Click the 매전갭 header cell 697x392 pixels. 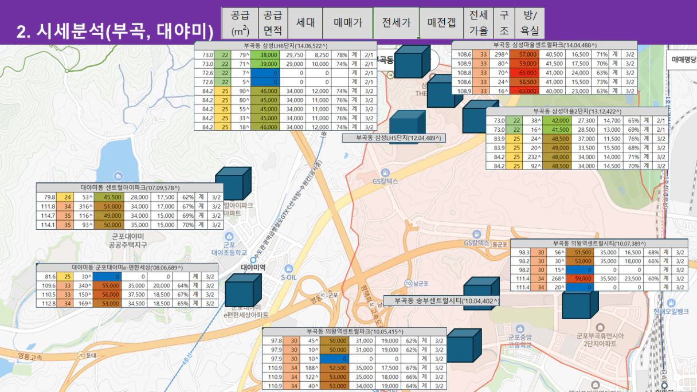pyautogui.click(x=441, y=23)
